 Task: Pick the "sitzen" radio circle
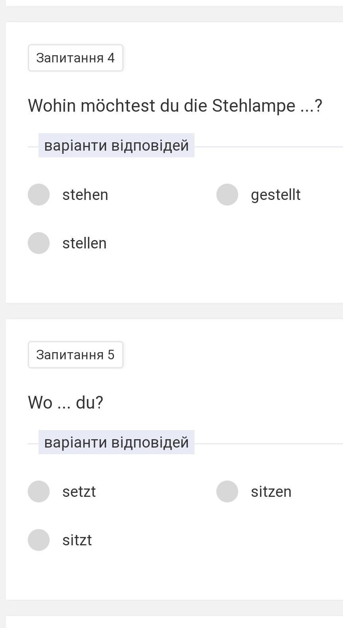pos(227,491)
